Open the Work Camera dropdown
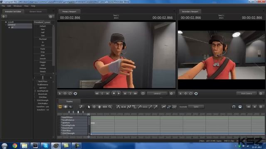The width and height of the screenshot is (266, 149). (246, 94)
